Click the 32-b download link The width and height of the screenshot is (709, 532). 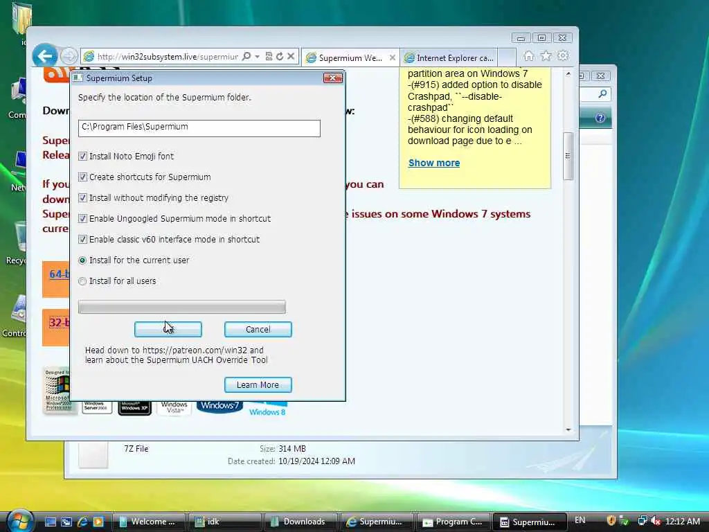pos(60,323)
